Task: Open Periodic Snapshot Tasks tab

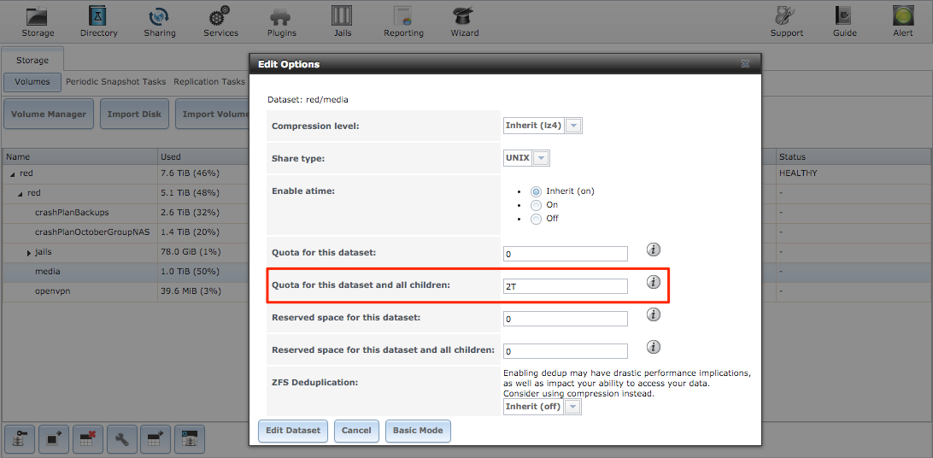Action: pos(116,81)
